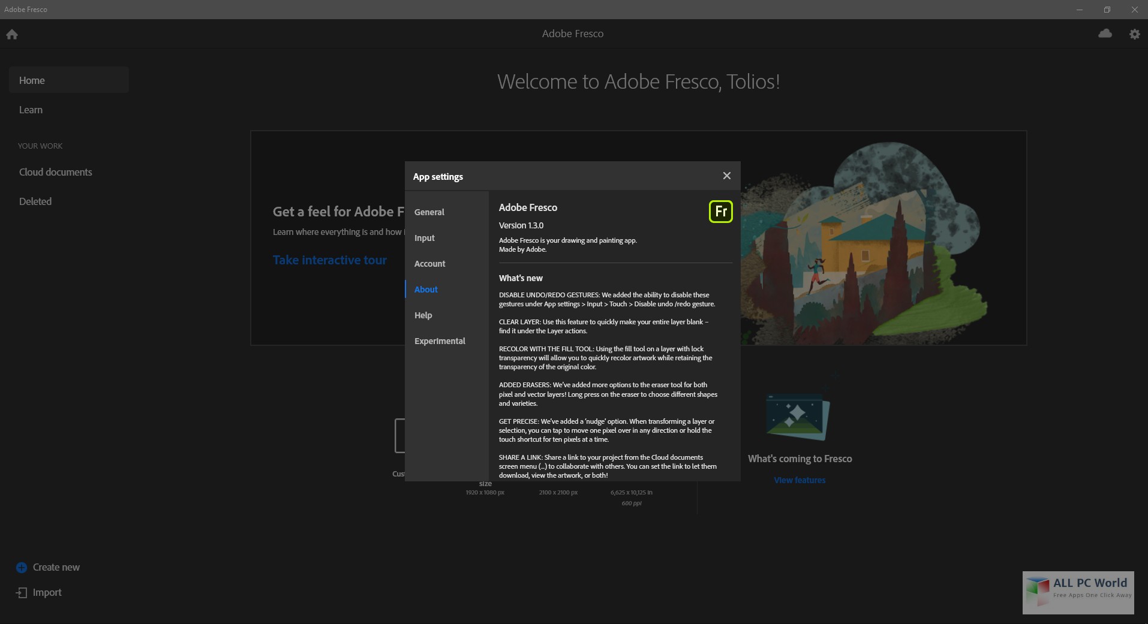Open the Help settings tab
The height and width of the screenshot is (624, 1148).
(447, 315)
